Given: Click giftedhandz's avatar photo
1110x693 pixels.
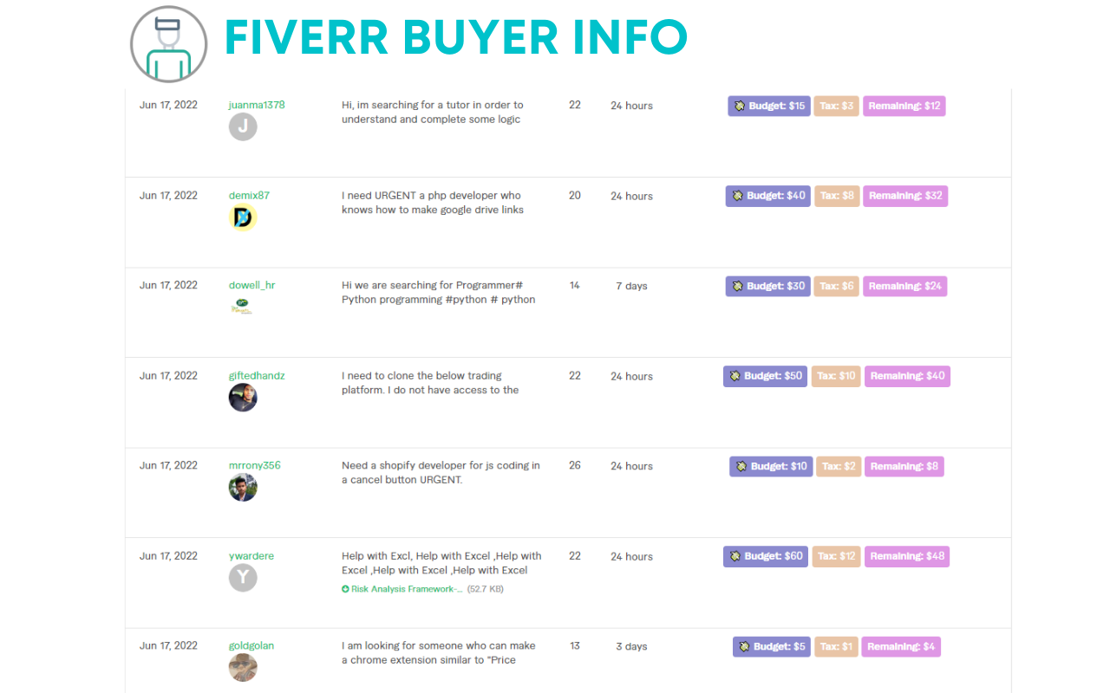Looking at the screenshot, I should 243,397.
